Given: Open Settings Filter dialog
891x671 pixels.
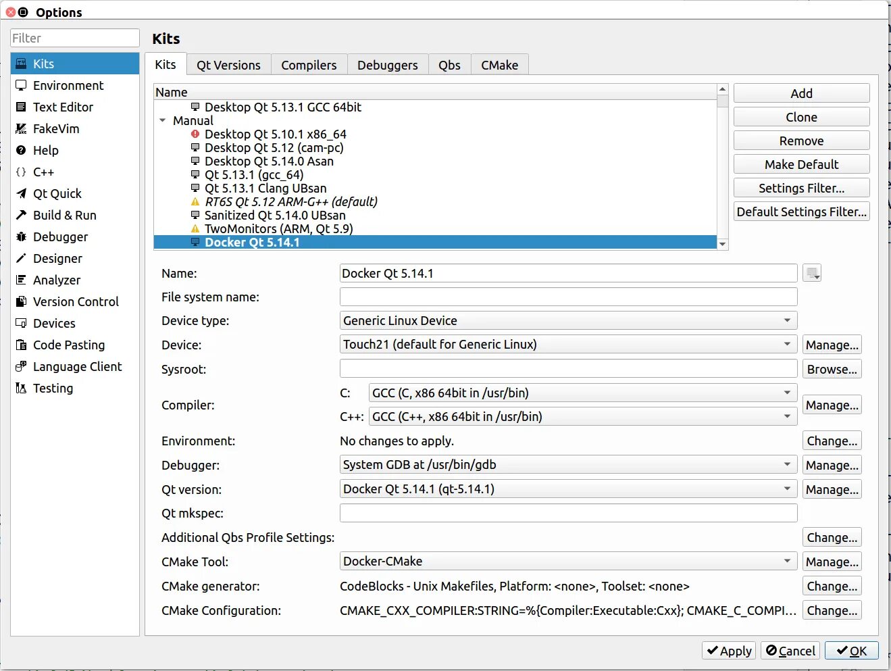Looking at the screenshot, I should (802, 188).
